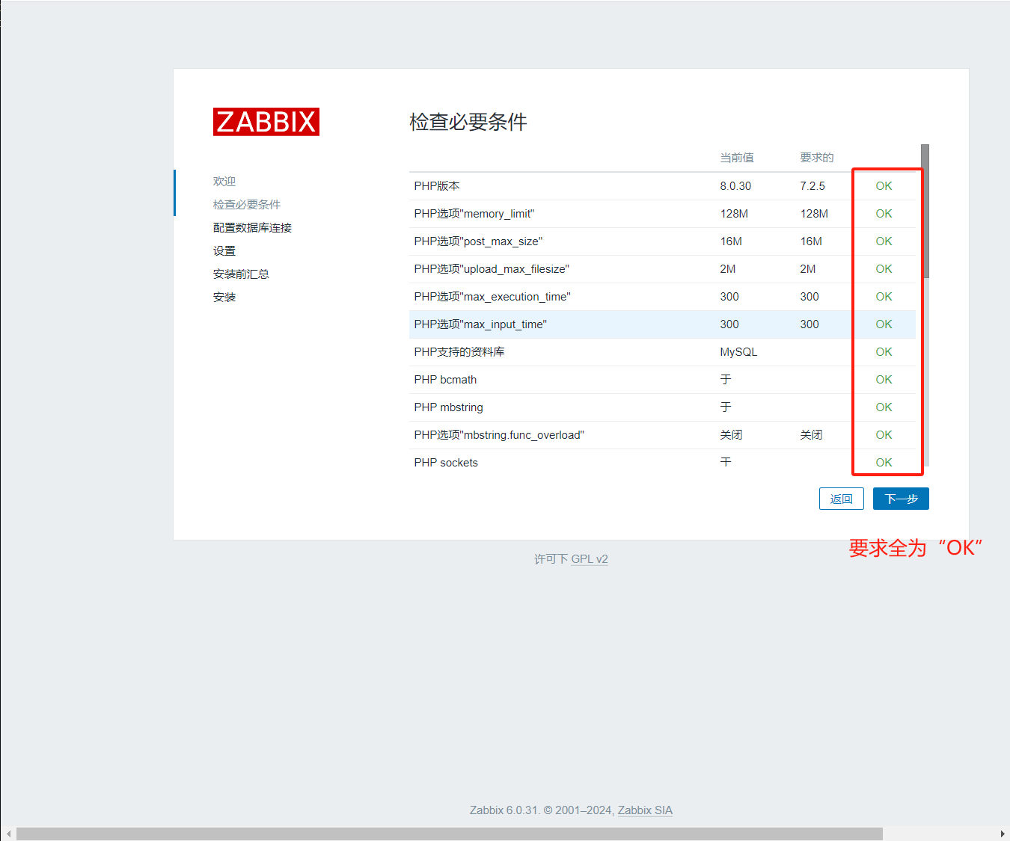1010x841 pixels.
Task: Click the horizontal scrollbar right arrow
Action: tap(1003, 834)
